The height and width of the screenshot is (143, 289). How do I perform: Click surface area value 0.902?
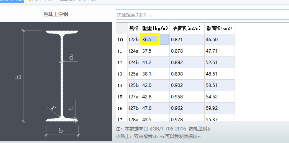(x=187, y=85)
